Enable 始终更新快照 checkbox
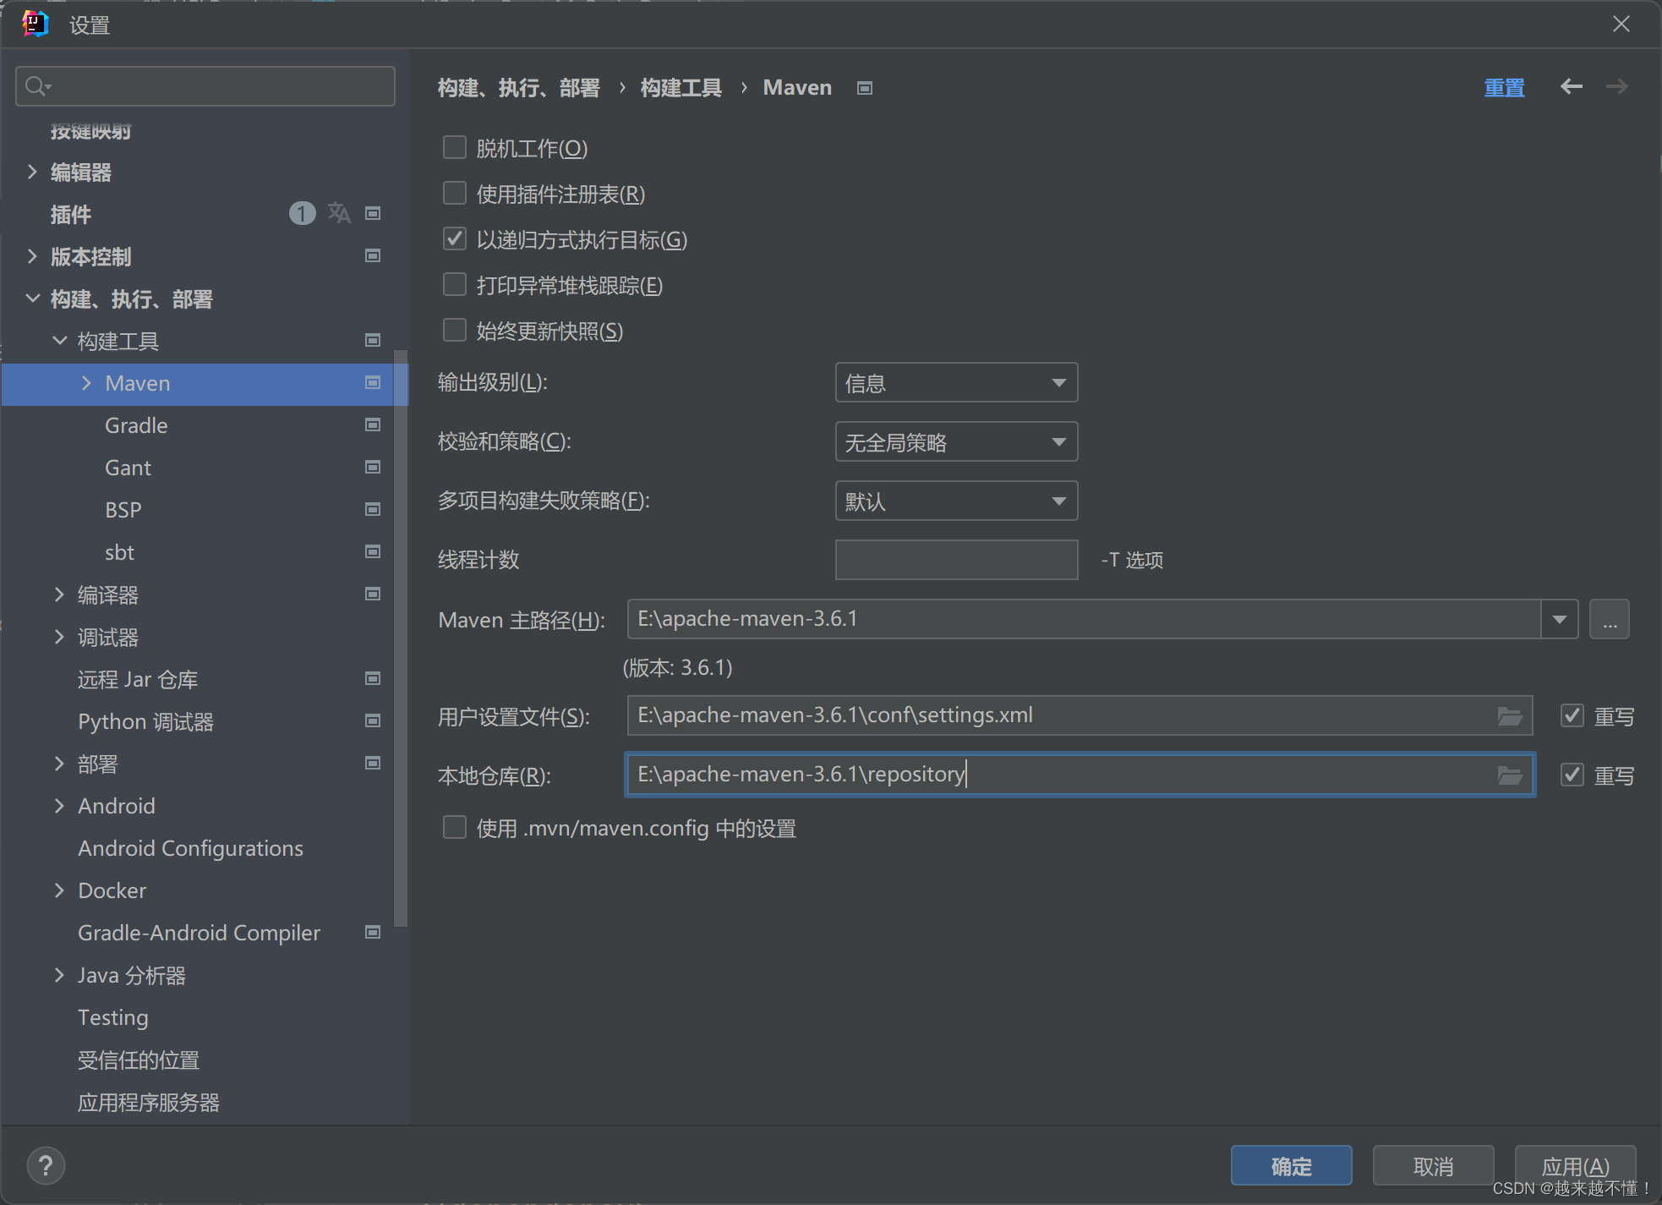Viewport: 1662px width, 1205px height. (455, 331)
